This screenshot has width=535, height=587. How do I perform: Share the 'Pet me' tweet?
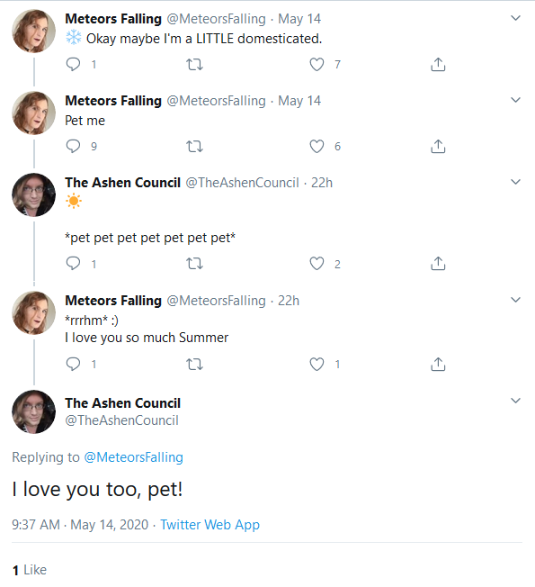point(438,147)
